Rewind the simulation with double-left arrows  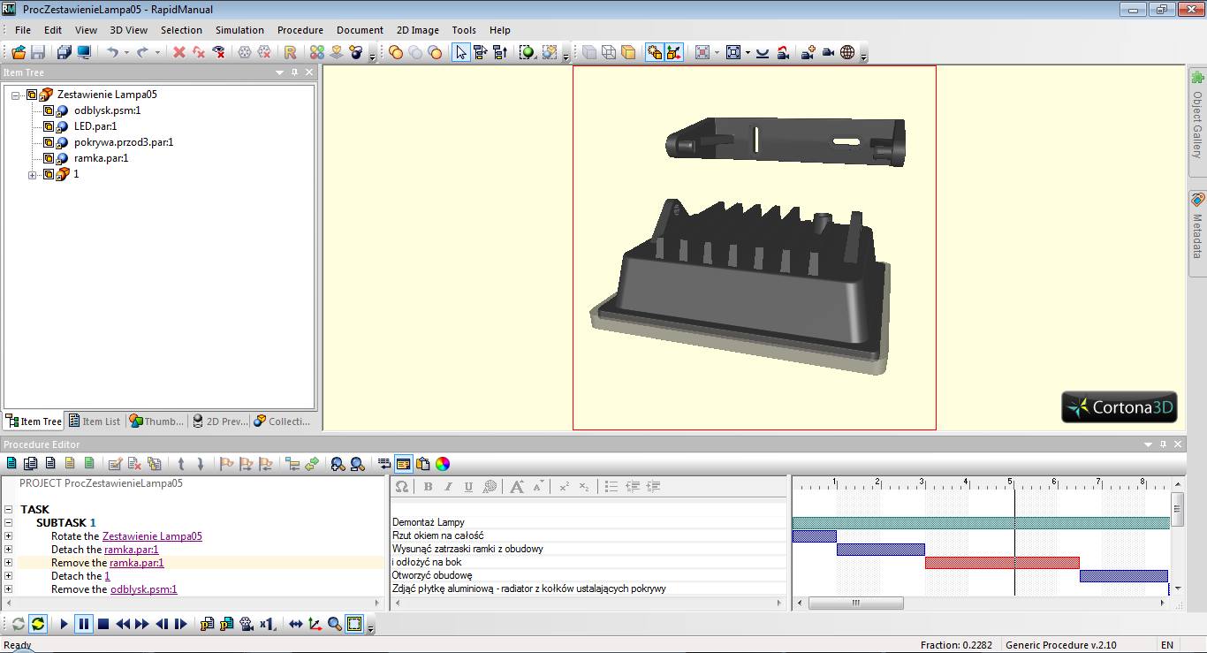pos(123,624)
